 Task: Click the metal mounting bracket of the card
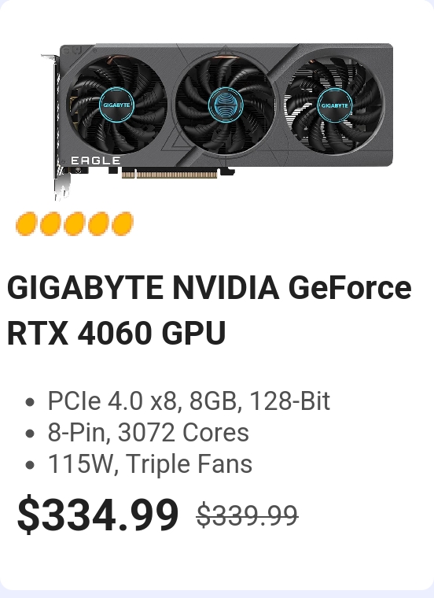[55, 127]
